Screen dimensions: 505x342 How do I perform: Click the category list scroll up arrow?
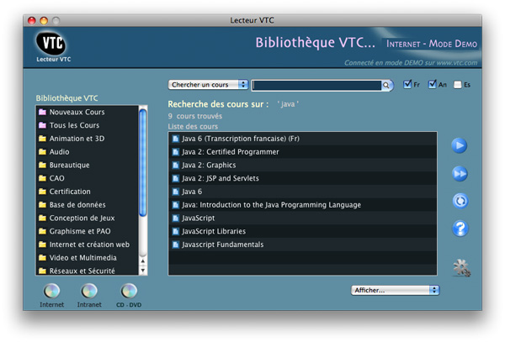click(x=143, y=261)
